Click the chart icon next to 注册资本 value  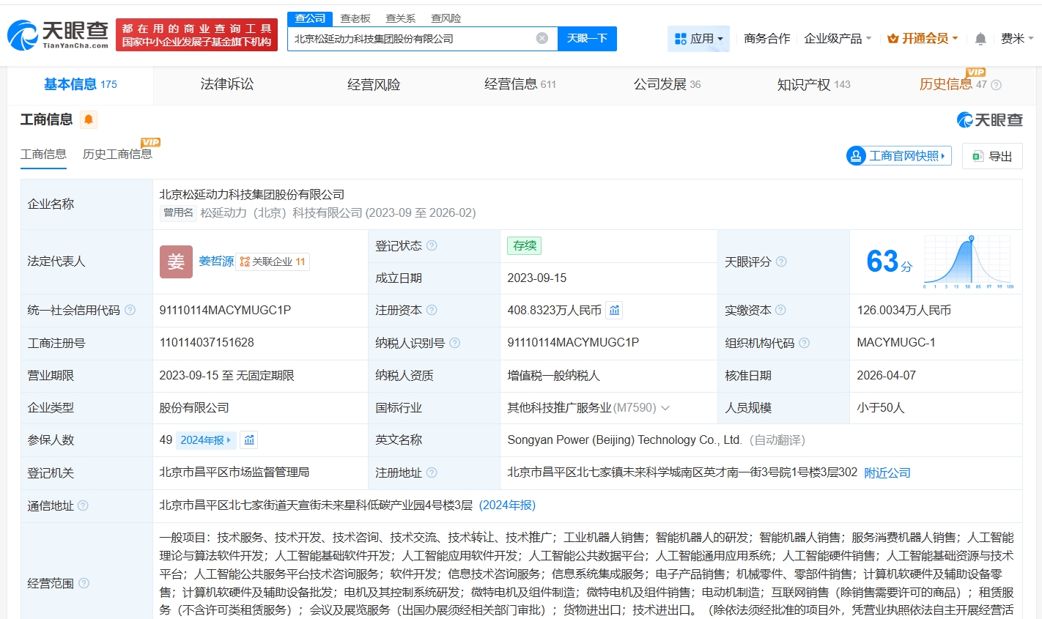coord(615,311)
